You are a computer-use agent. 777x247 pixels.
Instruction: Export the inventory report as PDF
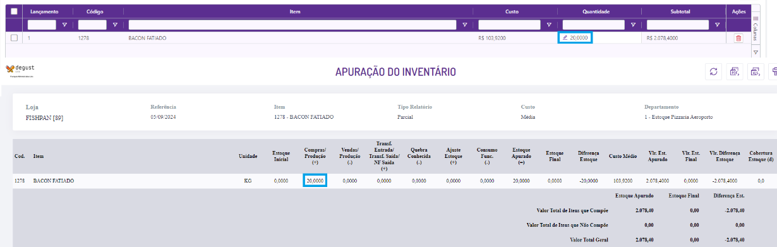tap(735, 72)
